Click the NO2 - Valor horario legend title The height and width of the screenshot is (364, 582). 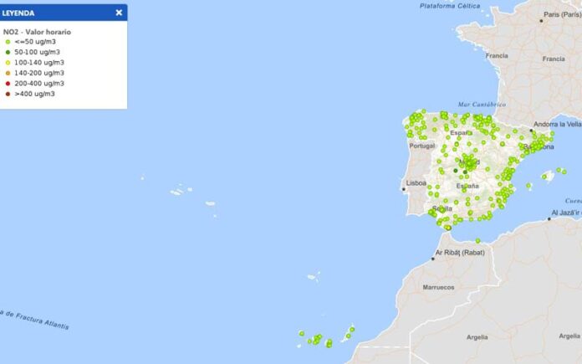pos(37,32)
